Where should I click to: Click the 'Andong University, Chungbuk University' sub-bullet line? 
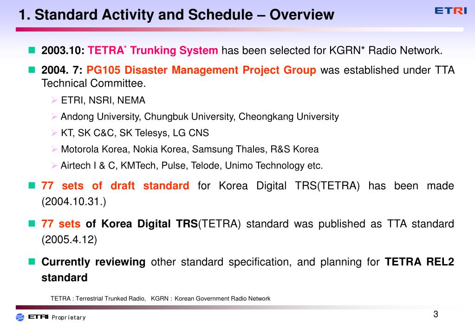click(x=200, y=116)
